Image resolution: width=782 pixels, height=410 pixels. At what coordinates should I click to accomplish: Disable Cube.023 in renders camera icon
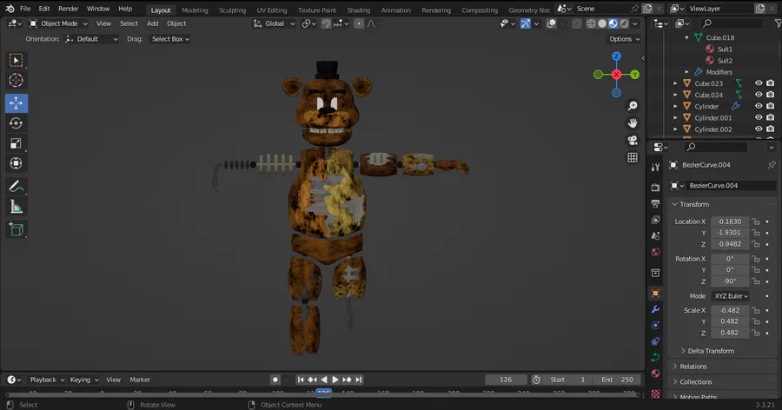(x=771, y=83)
